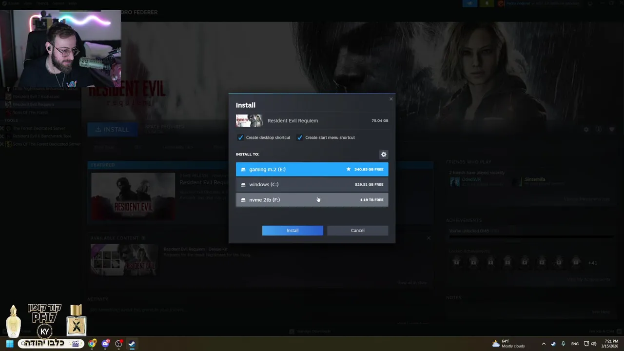
Task: Click the 1.19 TB FREE label
Action: pyautogui.click(x=371, y=200)
